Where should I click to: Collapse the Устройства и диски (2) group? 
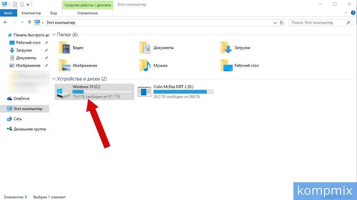coord(54,79)
